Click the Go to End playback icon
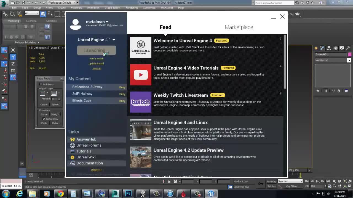This screenshot has width=353, height=198. coord(328,181)
